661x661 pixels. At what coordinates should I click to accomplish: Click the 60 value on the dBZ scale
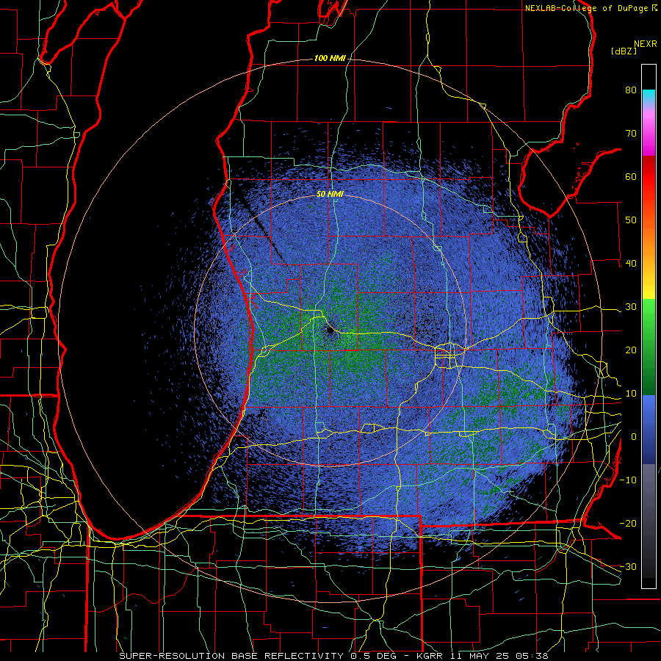click(631, 176)
